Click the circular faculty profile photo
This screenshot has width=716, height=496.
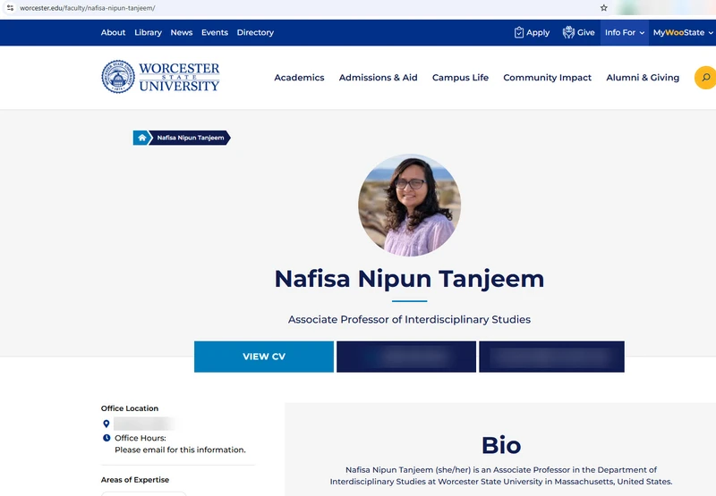point(409,206)
